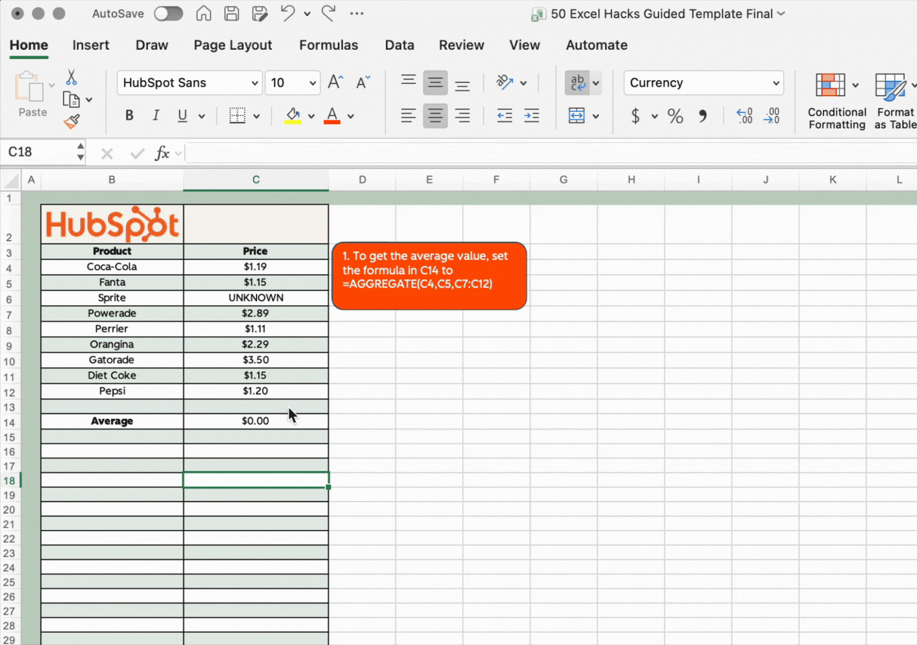Viewport: 917px width, 645px height.
Task: Switch to the Formulas tab
Action: pyautogui.click(x=328, y=45)
